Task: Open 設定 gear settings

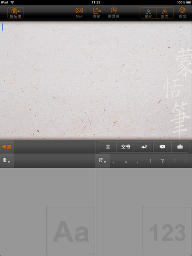Action: click(x=182, y=13)
